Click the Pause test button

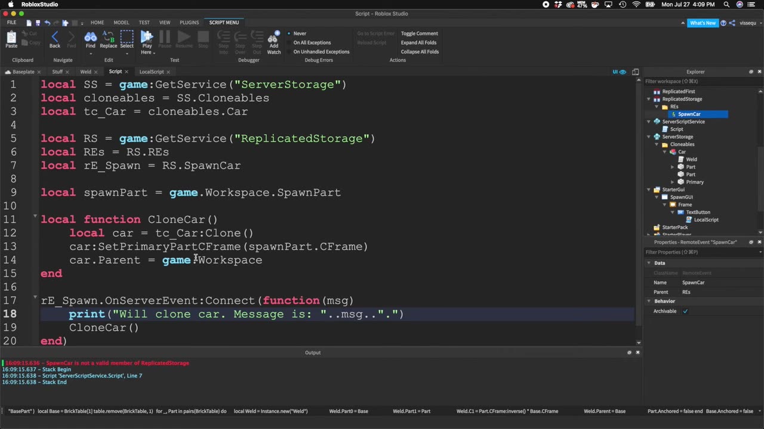tap(165, 37)
